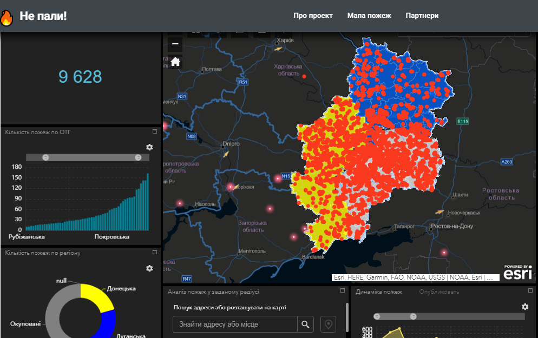Click the magnifier search icon for address
538x338 pixels.
point(306,324)
